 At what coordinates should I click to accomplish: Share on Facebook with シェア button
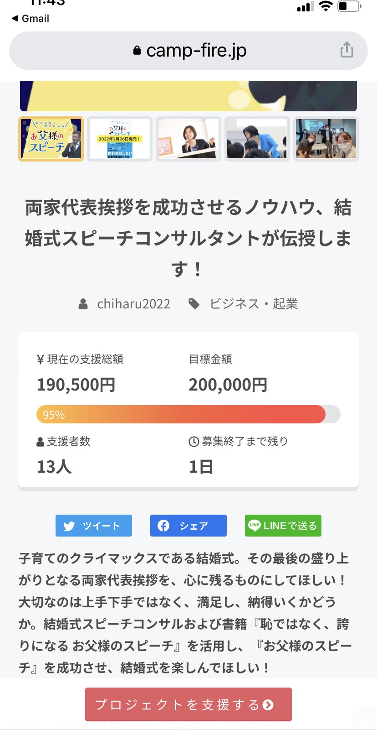click(x=188, y=526)
